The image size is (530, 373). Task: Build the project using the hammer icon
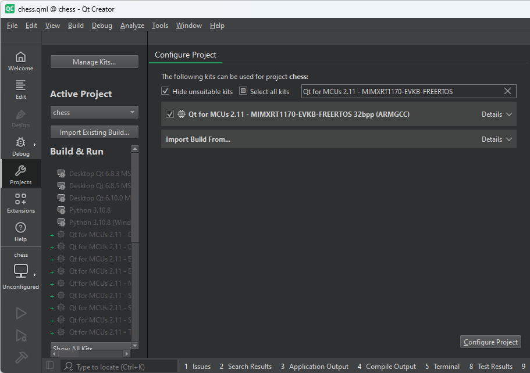click(x=20, y=357)
